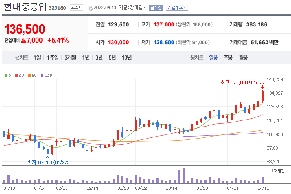Click the 실시간 real-time button
The height and width of the screenshot is (194, 291).
(x=156, y=7)
